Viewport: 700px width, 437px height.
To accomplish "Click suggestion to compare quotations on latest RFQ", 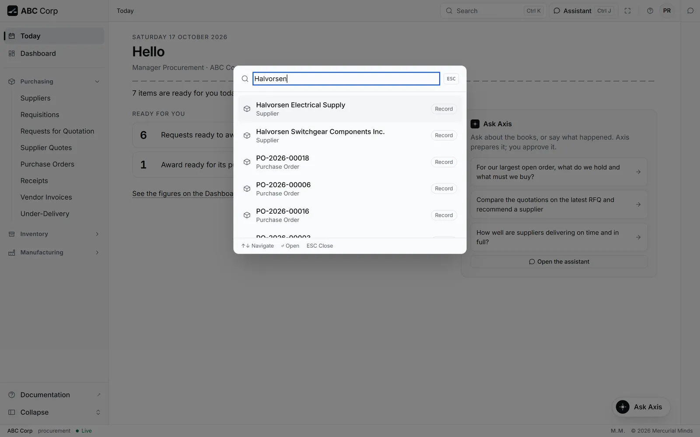I will (559, 205).
